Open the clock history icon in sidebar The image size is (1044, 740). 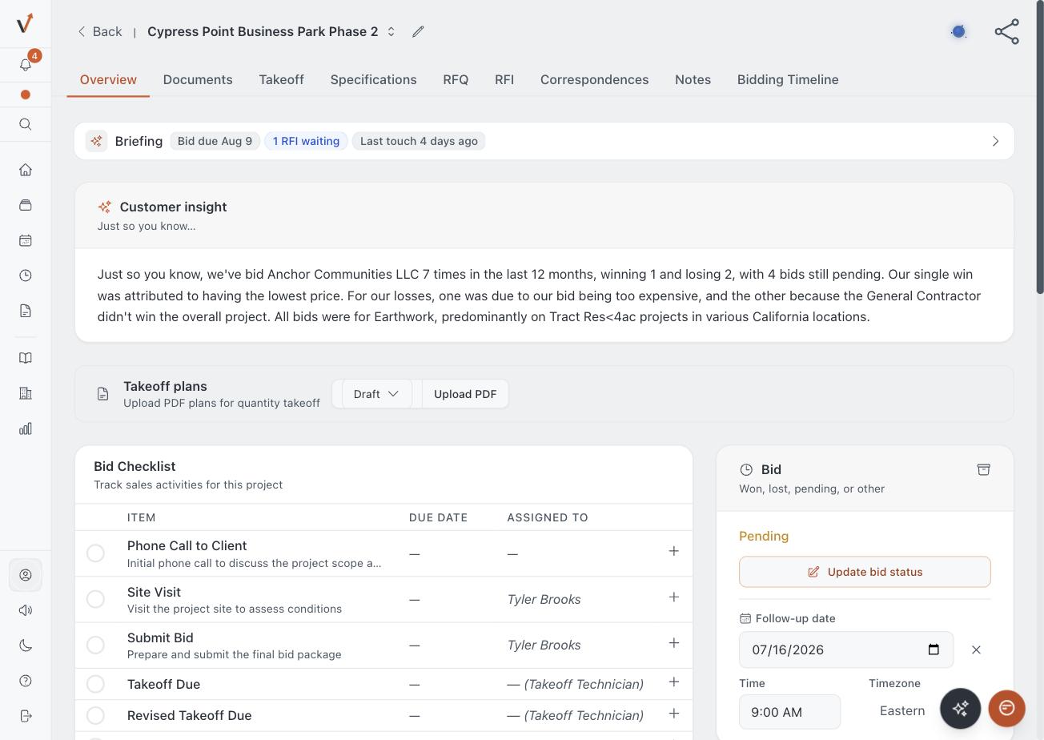[x=26, y=275]
